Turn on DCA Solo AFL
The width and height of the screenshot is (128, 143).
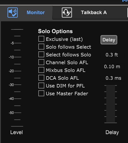(x=41, y=78)
